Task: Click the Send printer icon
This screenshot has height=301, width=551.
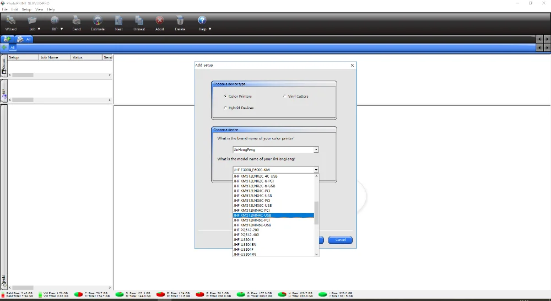Action: point(76,21)
